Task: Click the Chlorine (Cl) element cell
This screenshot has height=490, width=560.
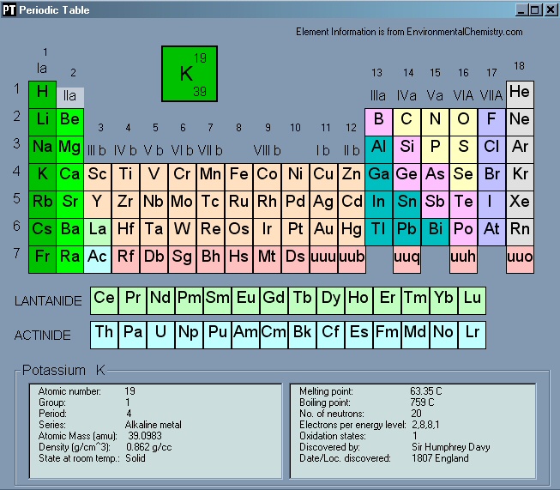Action: click(491, 148)
